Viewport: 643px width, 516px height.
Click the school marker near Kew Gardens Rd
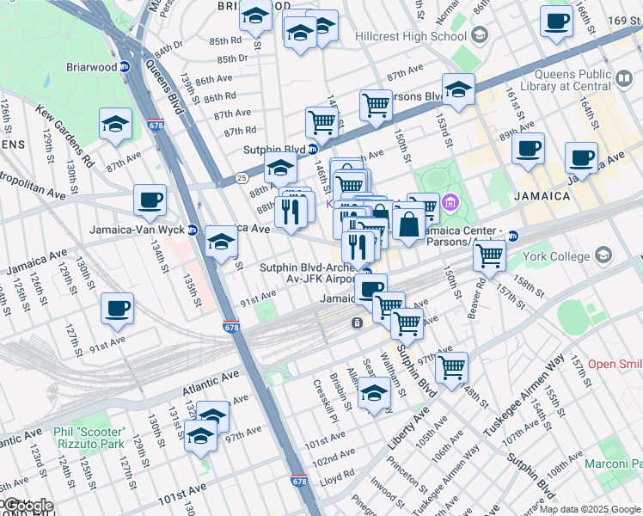(115, 126)
